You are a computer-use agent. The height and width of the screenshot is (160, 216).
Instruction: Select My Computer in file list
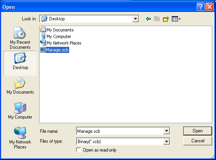click(x=56, y=36)
